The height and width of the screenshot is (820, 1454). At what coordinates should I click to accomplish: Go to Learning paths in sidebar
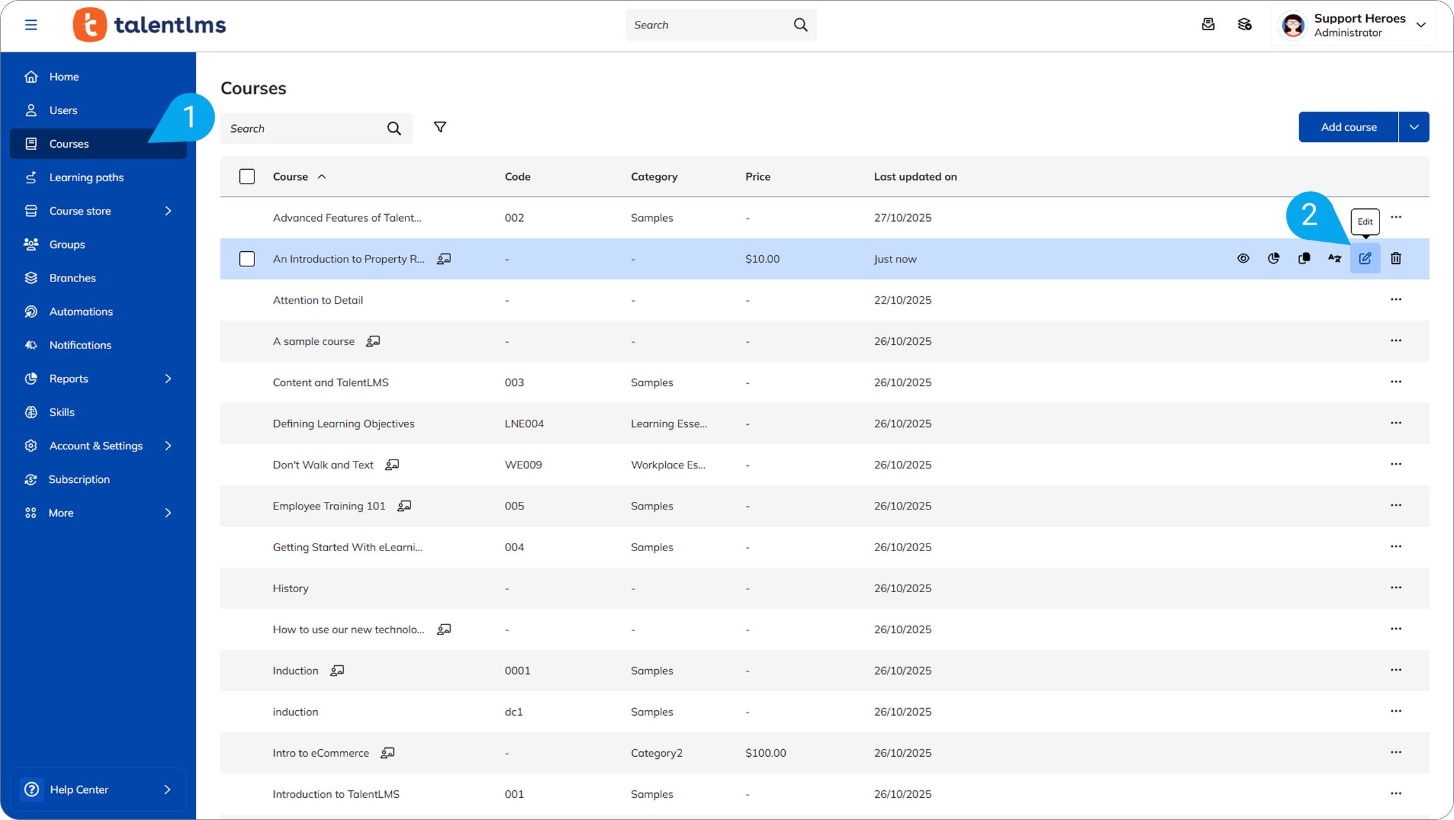[x=87, y=177]
